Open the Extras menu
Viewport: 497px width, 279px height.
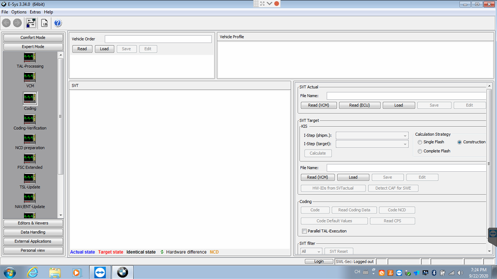(x=35, y=12)
